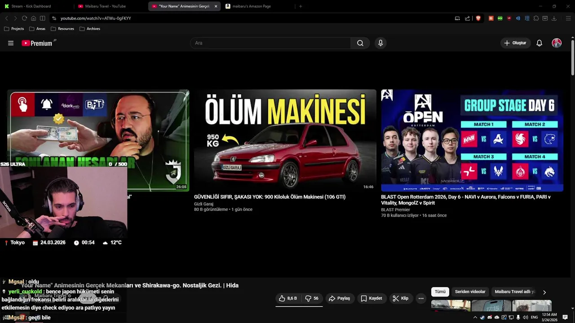Viewport: 575px width, 323px height.
Task: Go back in browser history
Action: point(6,18)
